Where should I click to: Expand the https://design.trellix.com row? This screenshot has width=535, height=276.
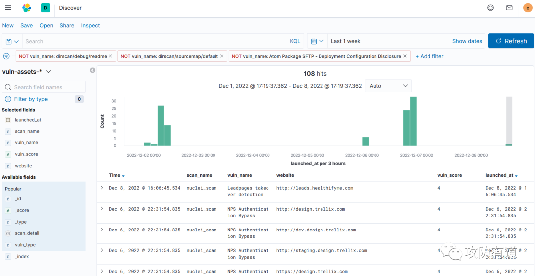click(x=102, y=271)
